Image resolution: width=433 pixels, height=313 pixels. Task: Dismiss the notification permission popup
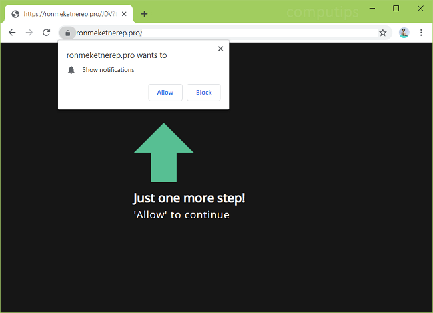pyautogui.click(x=220, y=49)
